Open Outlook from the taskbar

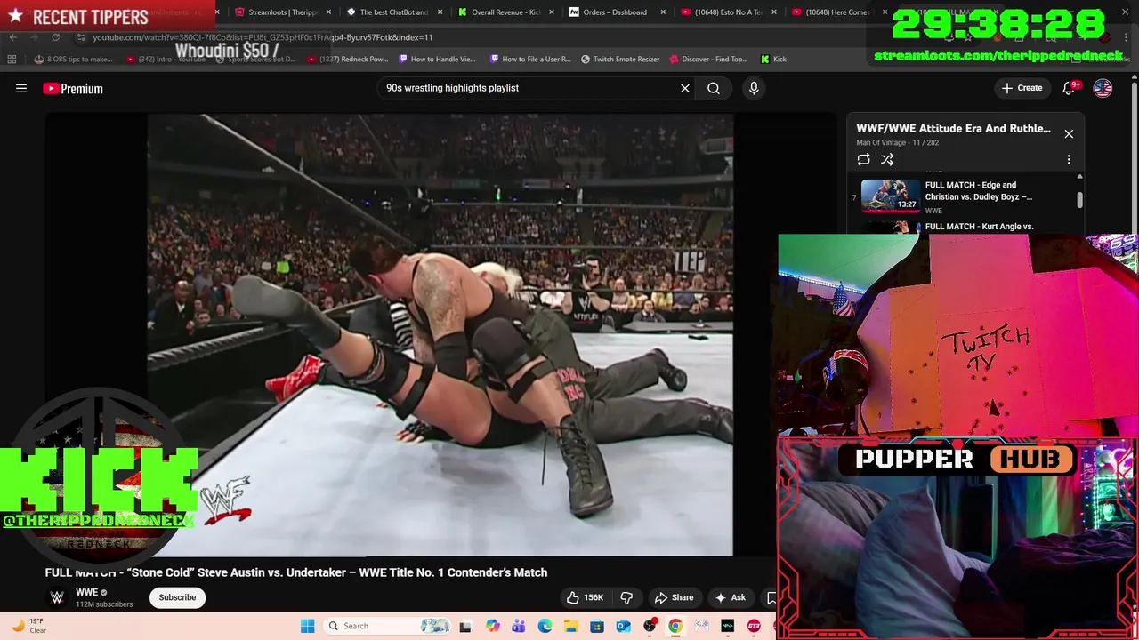click(623, 626)
